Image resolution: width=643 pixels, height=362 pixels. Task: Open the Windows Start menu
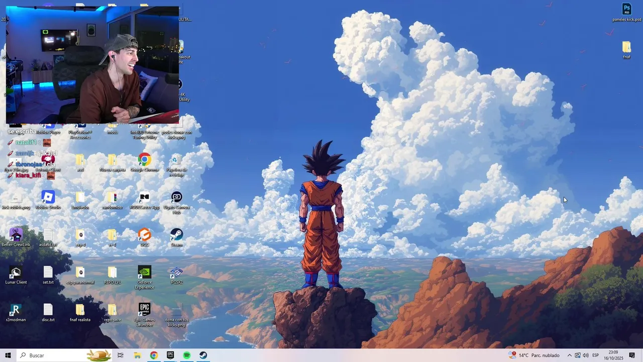point(8,355)
